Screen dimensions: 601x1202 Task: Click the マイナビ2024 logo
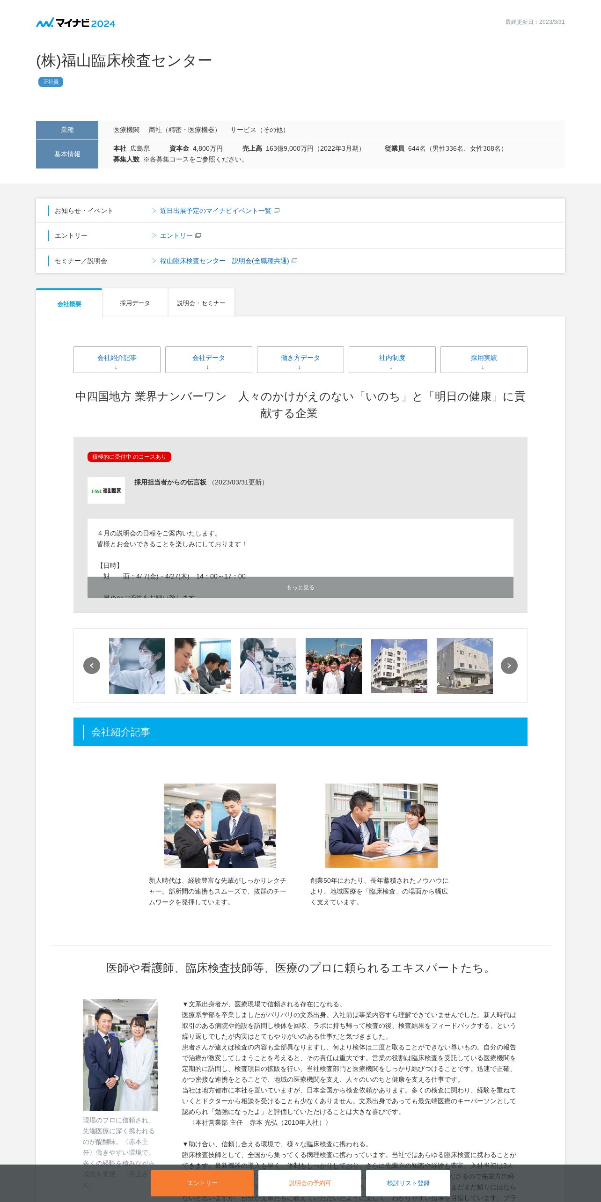(x=76, y=22)
